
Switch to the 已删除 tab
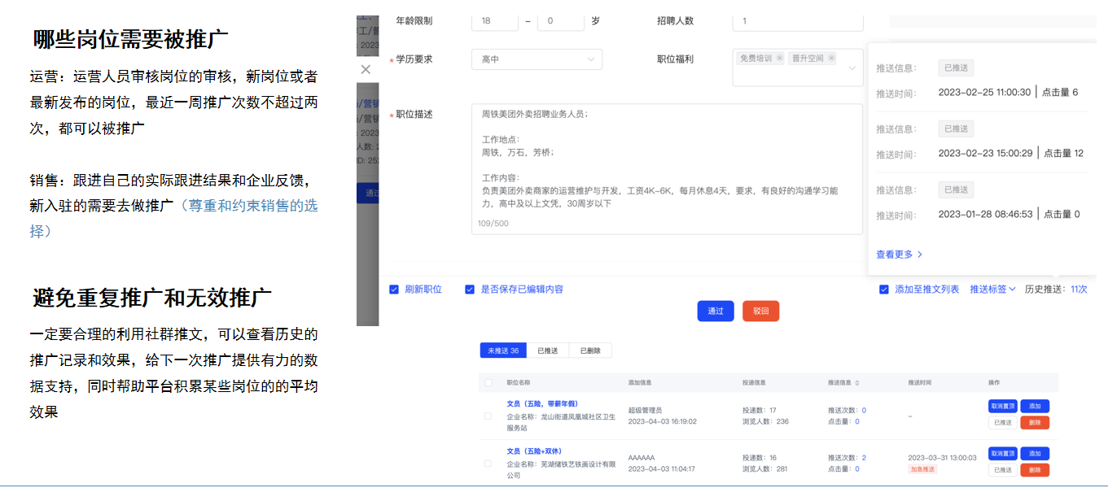click(589, 351)
